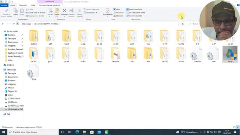The width and height of the screenshot is (240, 135).
Task: Open the en-US folder
Action: click(116, 37)
